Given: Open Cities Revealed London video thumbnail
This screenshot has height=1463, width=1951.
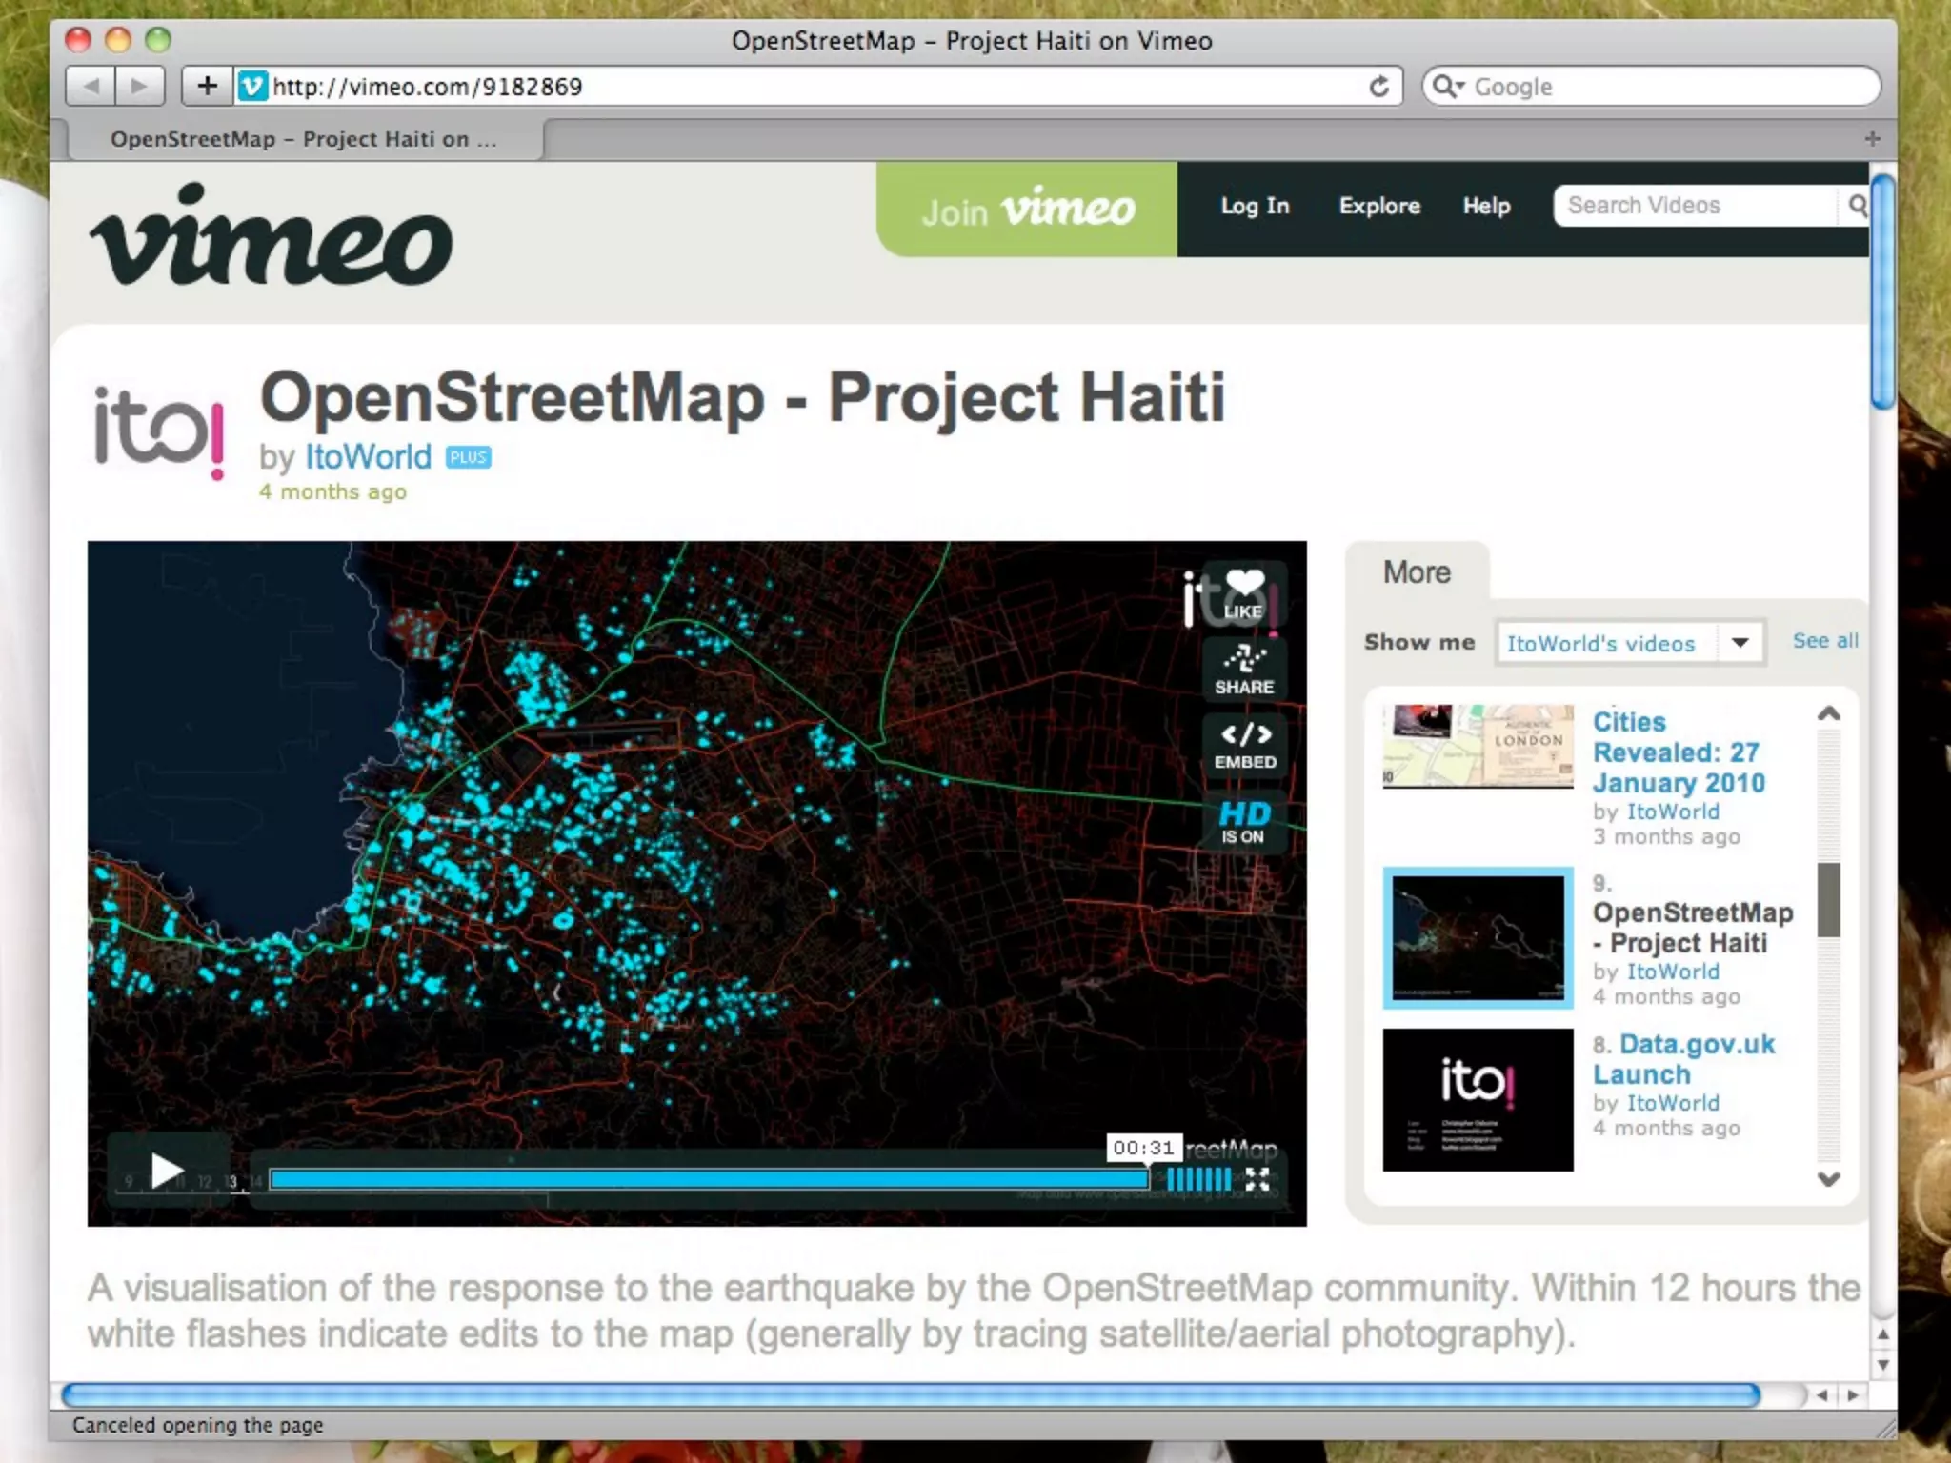Looking at the screenshot, I should [x=1478, y=746].
